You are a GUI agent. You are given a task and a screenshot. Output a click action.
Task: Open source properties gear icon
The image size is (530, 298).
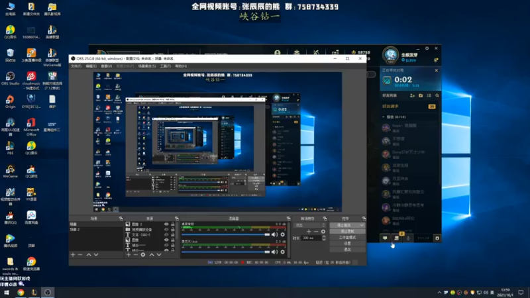click(143, 255)
